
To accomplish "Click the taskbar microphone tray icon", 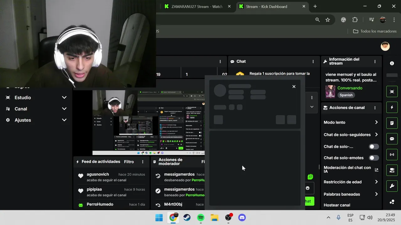I will (x=339, y=217).
